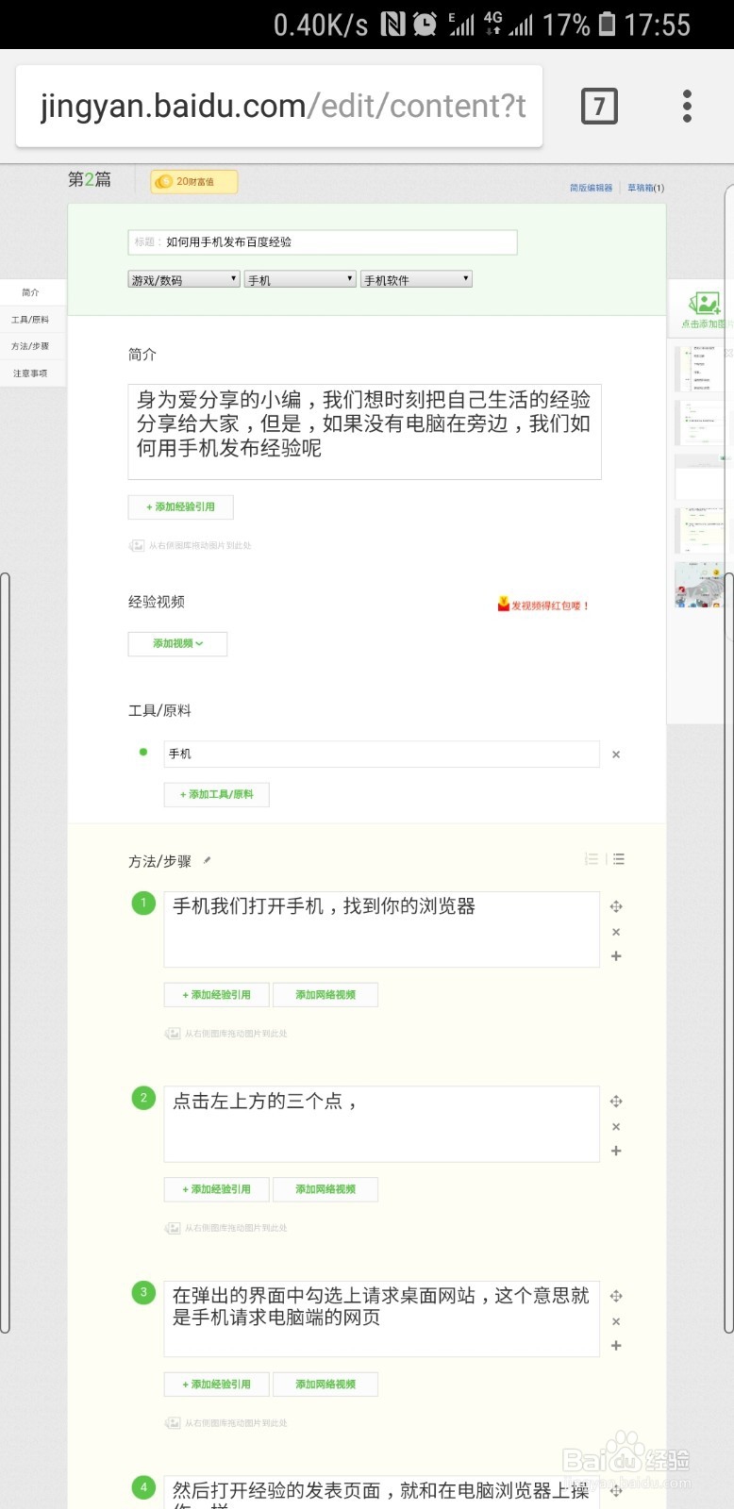Open the 简版编辑器 link
This screenshot has width=734, height=1509.
coord(591,188)
